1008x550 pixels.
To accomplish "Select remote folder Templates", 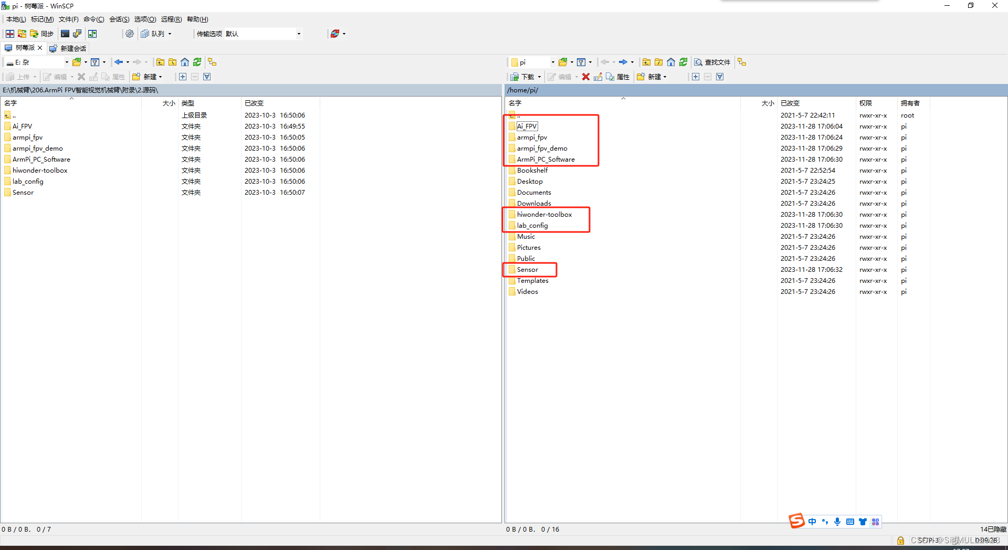I will tap(533, 281).
